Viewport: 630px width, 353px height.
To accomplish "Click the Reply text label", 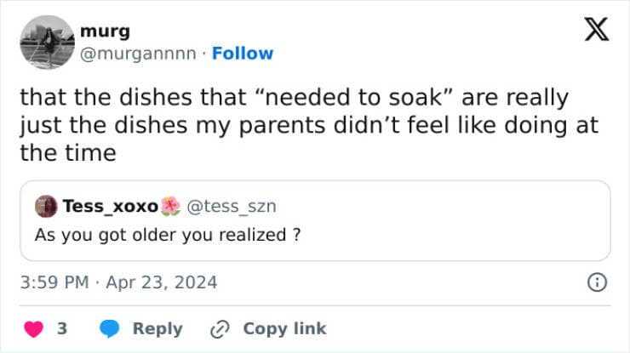I will pyautogui.click(x=157, y=328).
